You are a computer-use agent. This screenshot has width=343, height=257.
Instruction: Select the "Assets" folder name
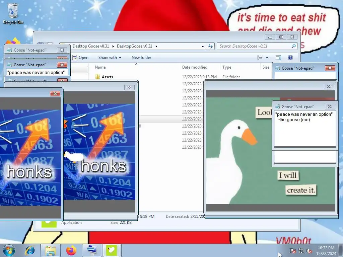[107, 77]
